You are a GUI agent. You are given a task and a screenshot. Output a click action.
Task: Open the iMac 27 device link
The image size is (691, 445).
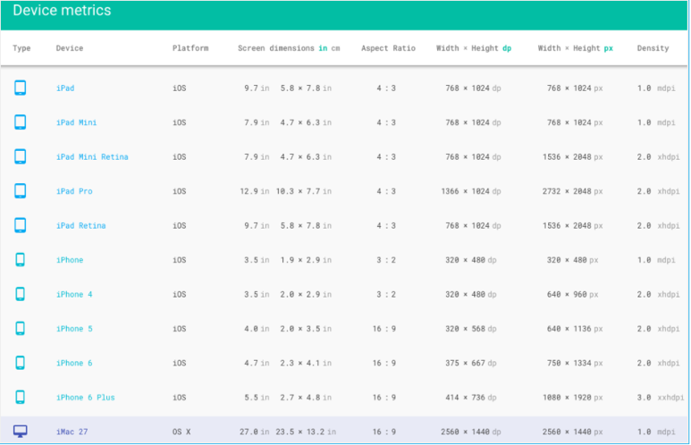pos(72,432)
